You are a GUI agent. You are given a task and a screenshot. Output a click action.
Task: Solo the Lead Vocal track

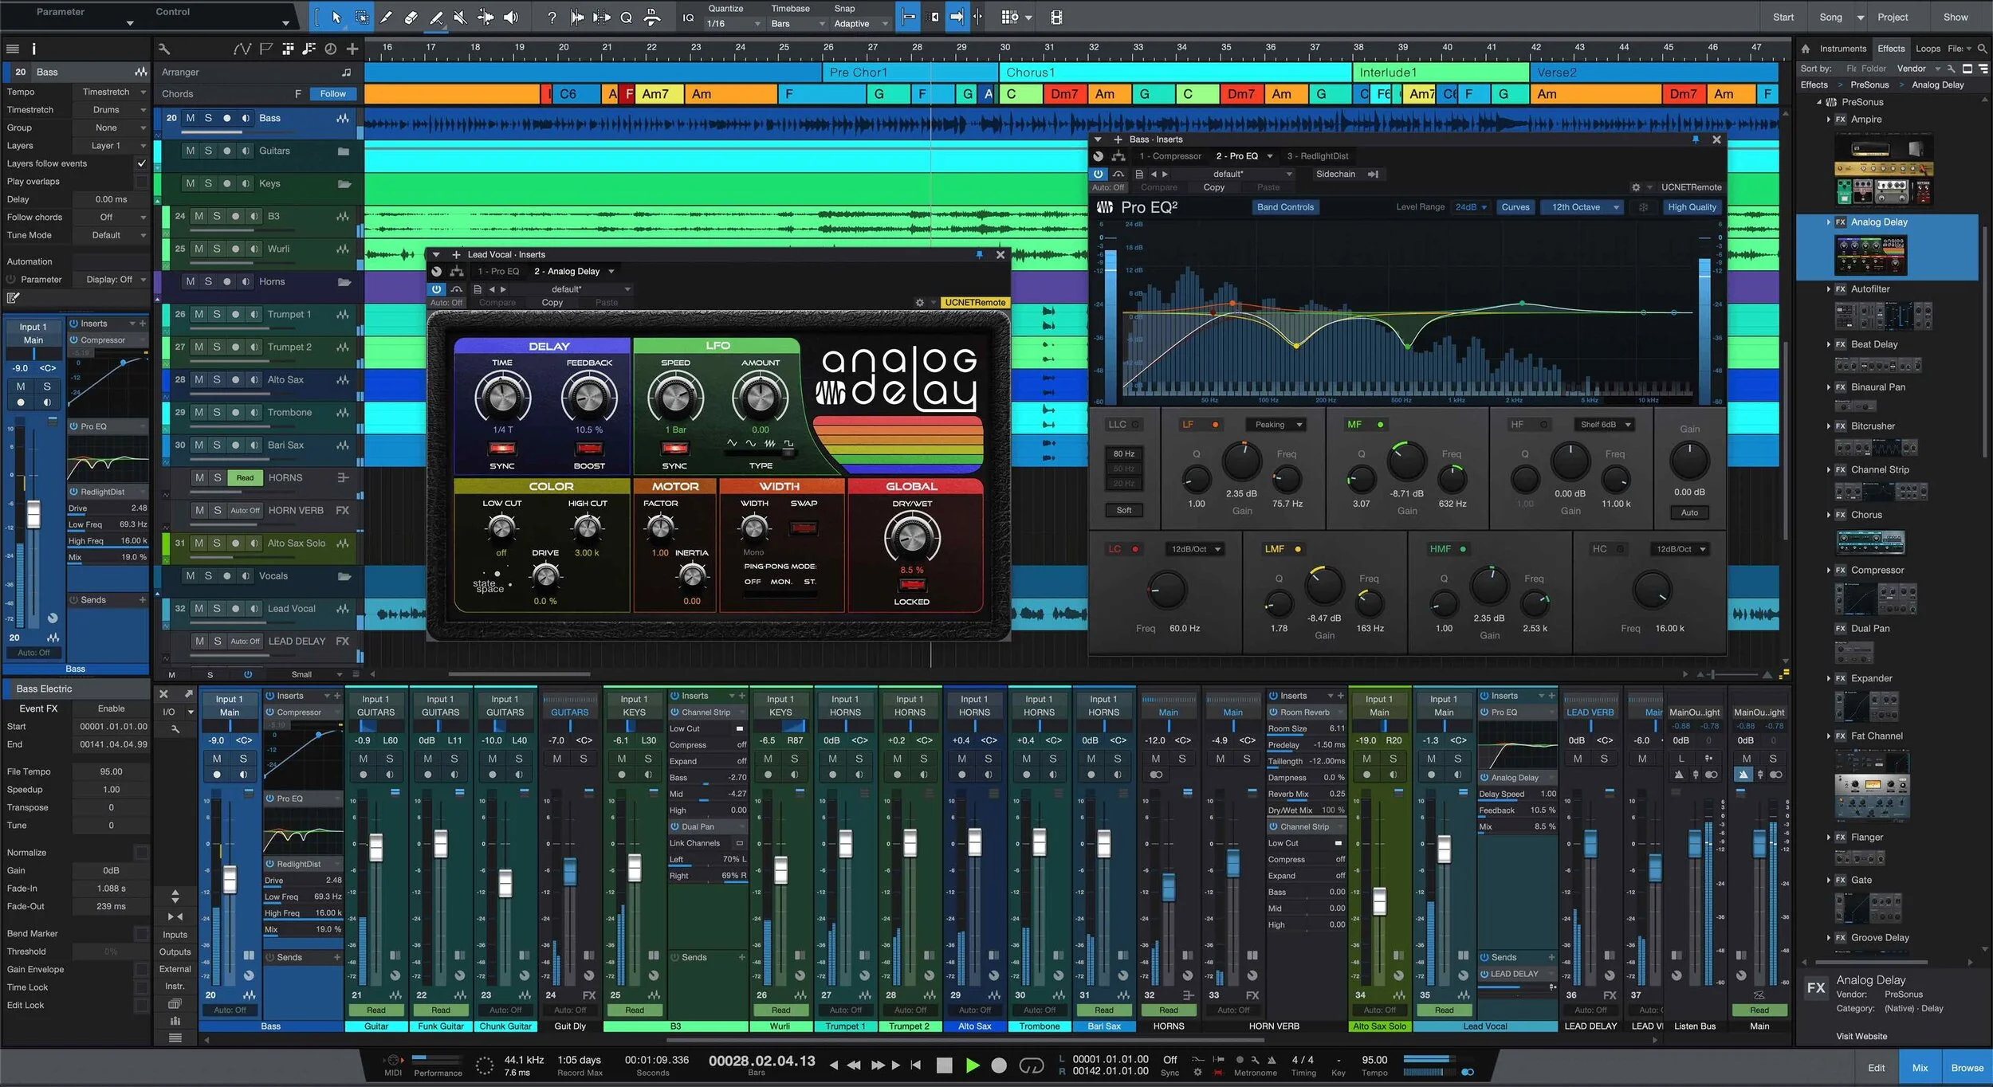tap(217, 608)
